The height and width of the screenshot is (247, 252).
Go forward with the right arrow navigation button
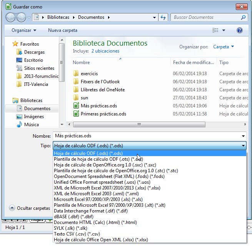(x=21, y=17)
